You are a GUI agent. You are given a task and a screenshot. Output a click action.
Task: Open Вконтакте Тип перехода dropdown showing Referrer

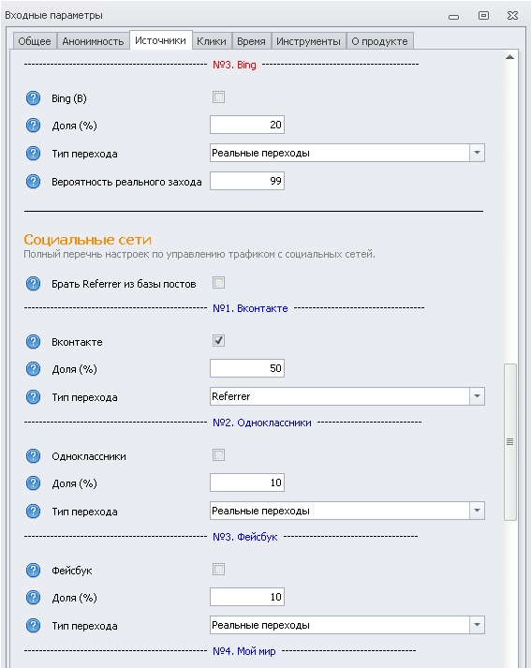[347, 396]
